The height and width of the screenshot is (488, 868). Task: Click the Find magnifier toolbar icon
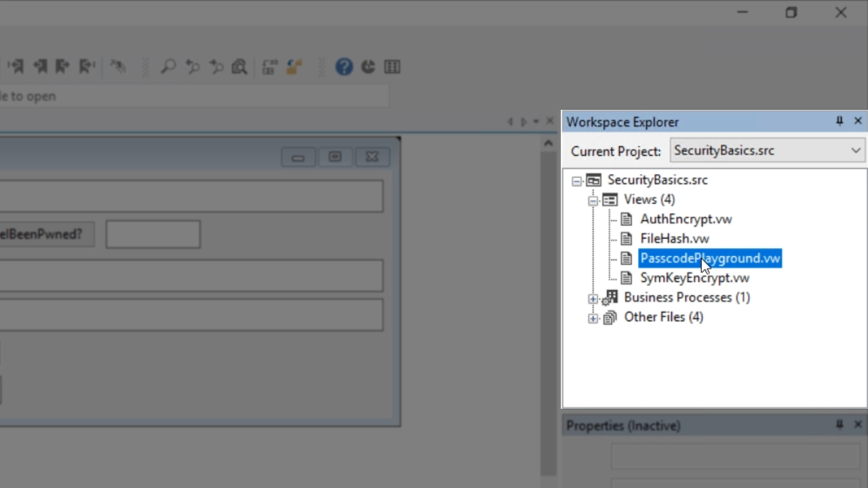[167, 66]
